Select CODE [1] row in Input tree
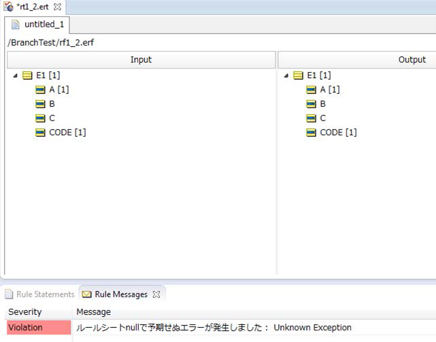The image size is (436, 342). click(x=67, y=133)
